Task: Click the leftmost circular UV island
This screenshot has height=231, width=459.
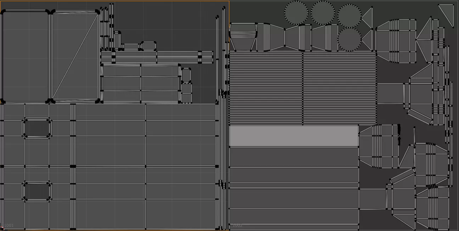Action: tap(296, 13)
